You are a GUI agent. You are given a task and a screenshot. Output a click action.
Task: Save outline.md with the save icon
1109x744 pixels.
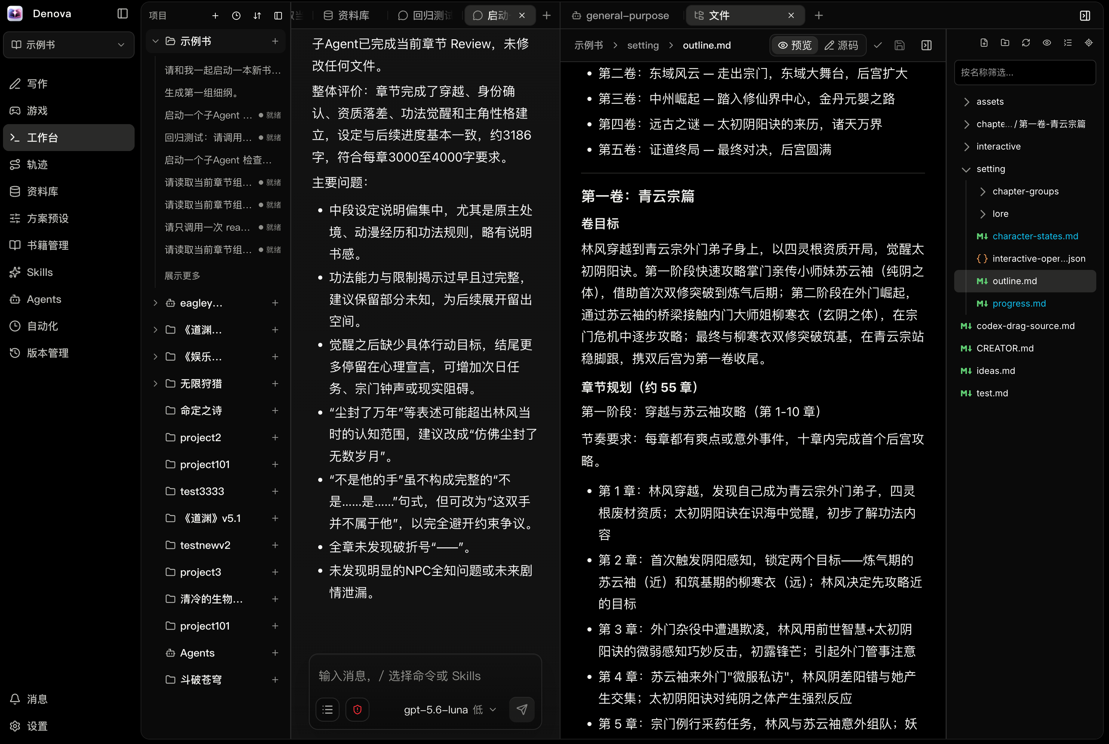coord(899,45)
